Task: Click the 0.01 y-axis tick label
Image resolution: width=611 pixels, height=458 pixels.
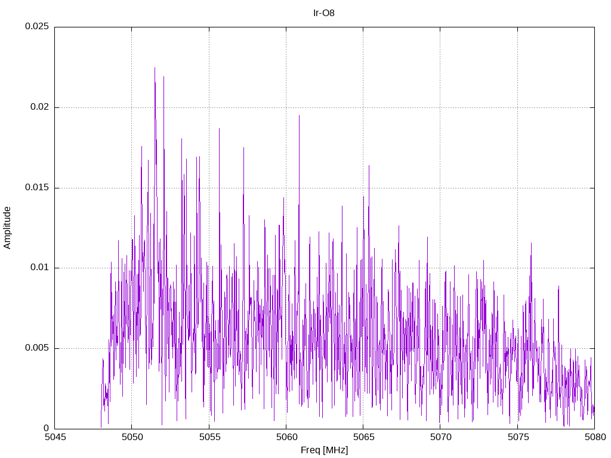Action: click(40, 268)
